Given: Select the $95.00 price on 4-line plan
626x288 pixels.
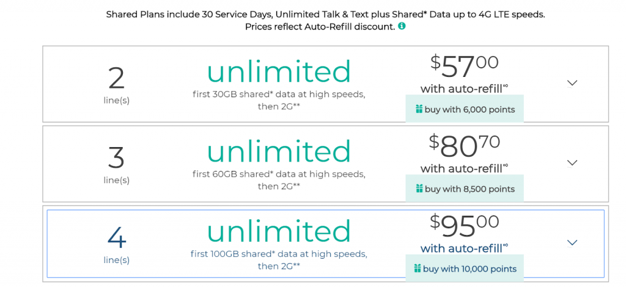Looking at the screenshot, I should click(x=465, y=226).
